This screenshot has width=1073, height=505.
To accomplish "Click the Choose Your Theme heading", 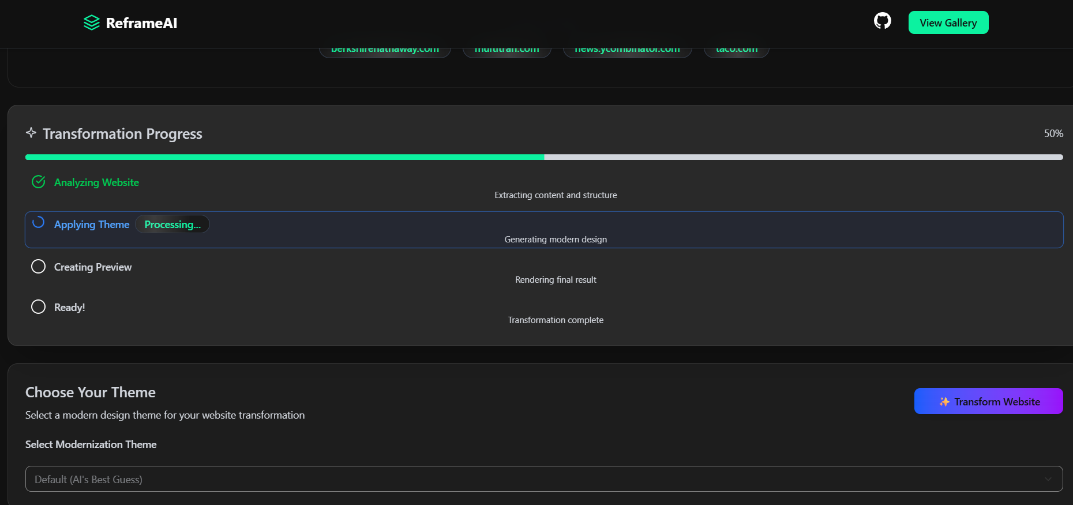I will (x=91, y=392).
